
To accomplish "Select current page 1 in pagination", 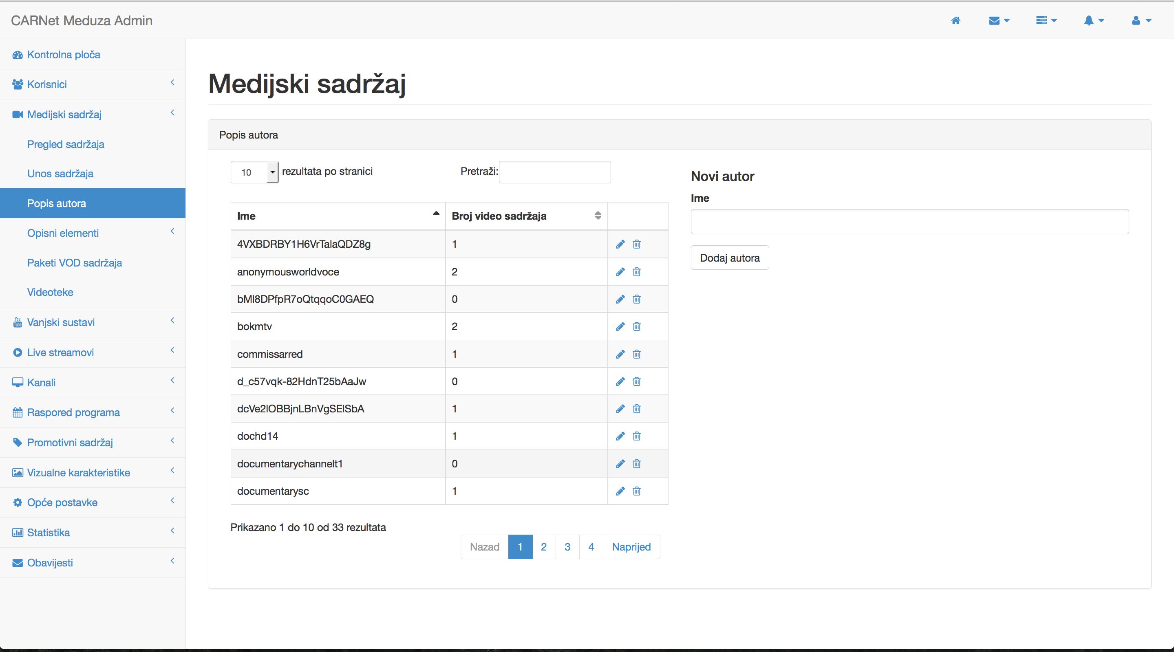I will 520,547.
